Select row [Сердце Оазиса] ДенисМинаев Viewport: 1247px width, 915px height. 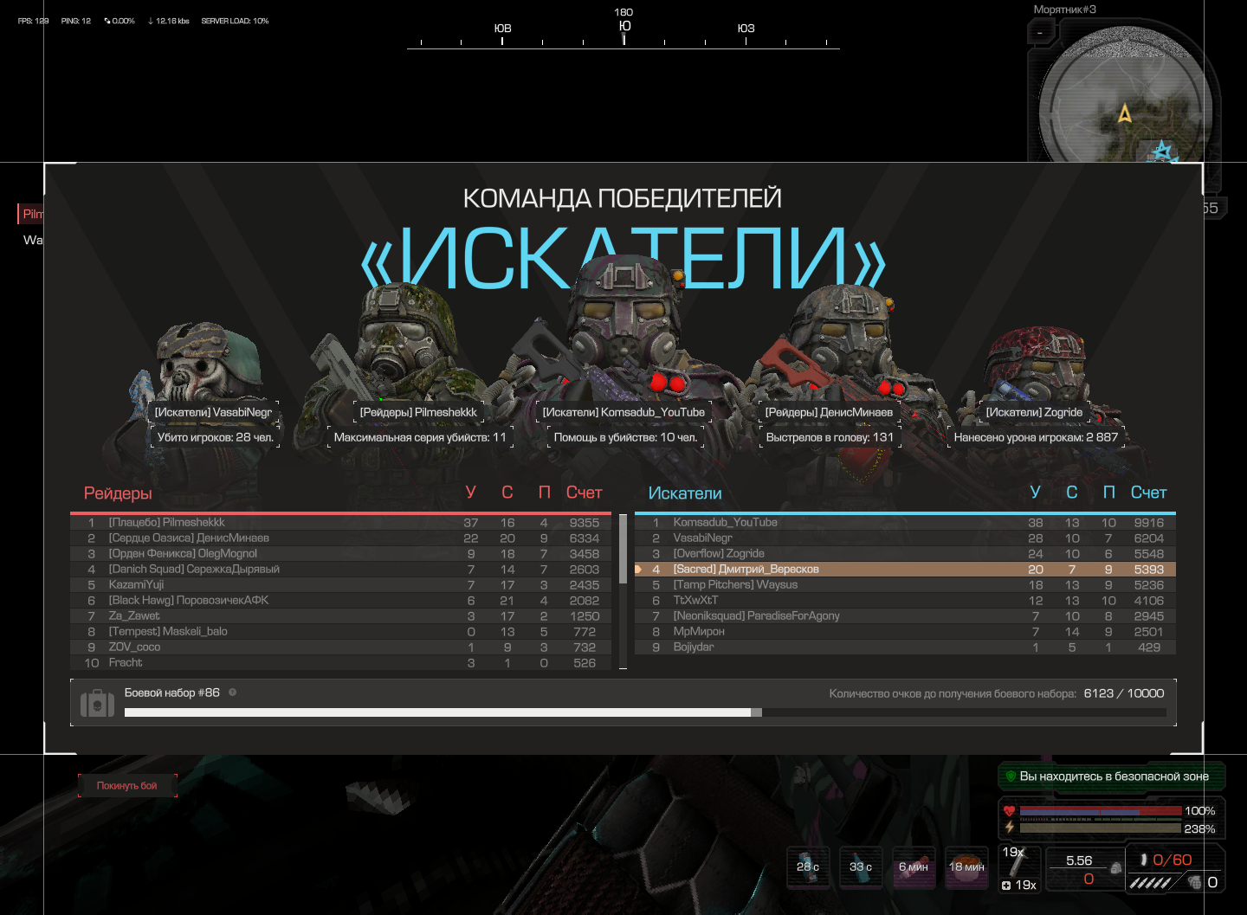(x=341, y=538)
